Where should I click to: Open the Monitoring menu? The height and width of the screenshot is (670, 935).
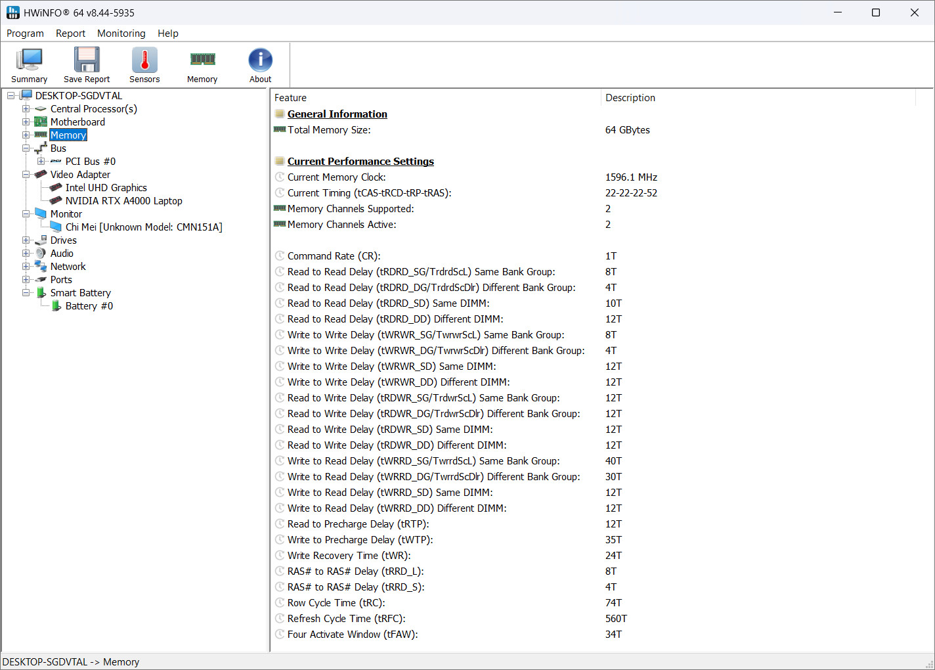[121, 33]
